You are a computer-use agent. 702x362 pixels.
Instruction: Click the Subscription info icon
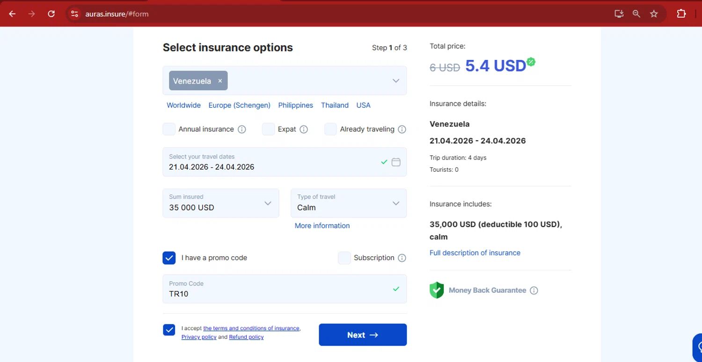(x=402, y=258)
